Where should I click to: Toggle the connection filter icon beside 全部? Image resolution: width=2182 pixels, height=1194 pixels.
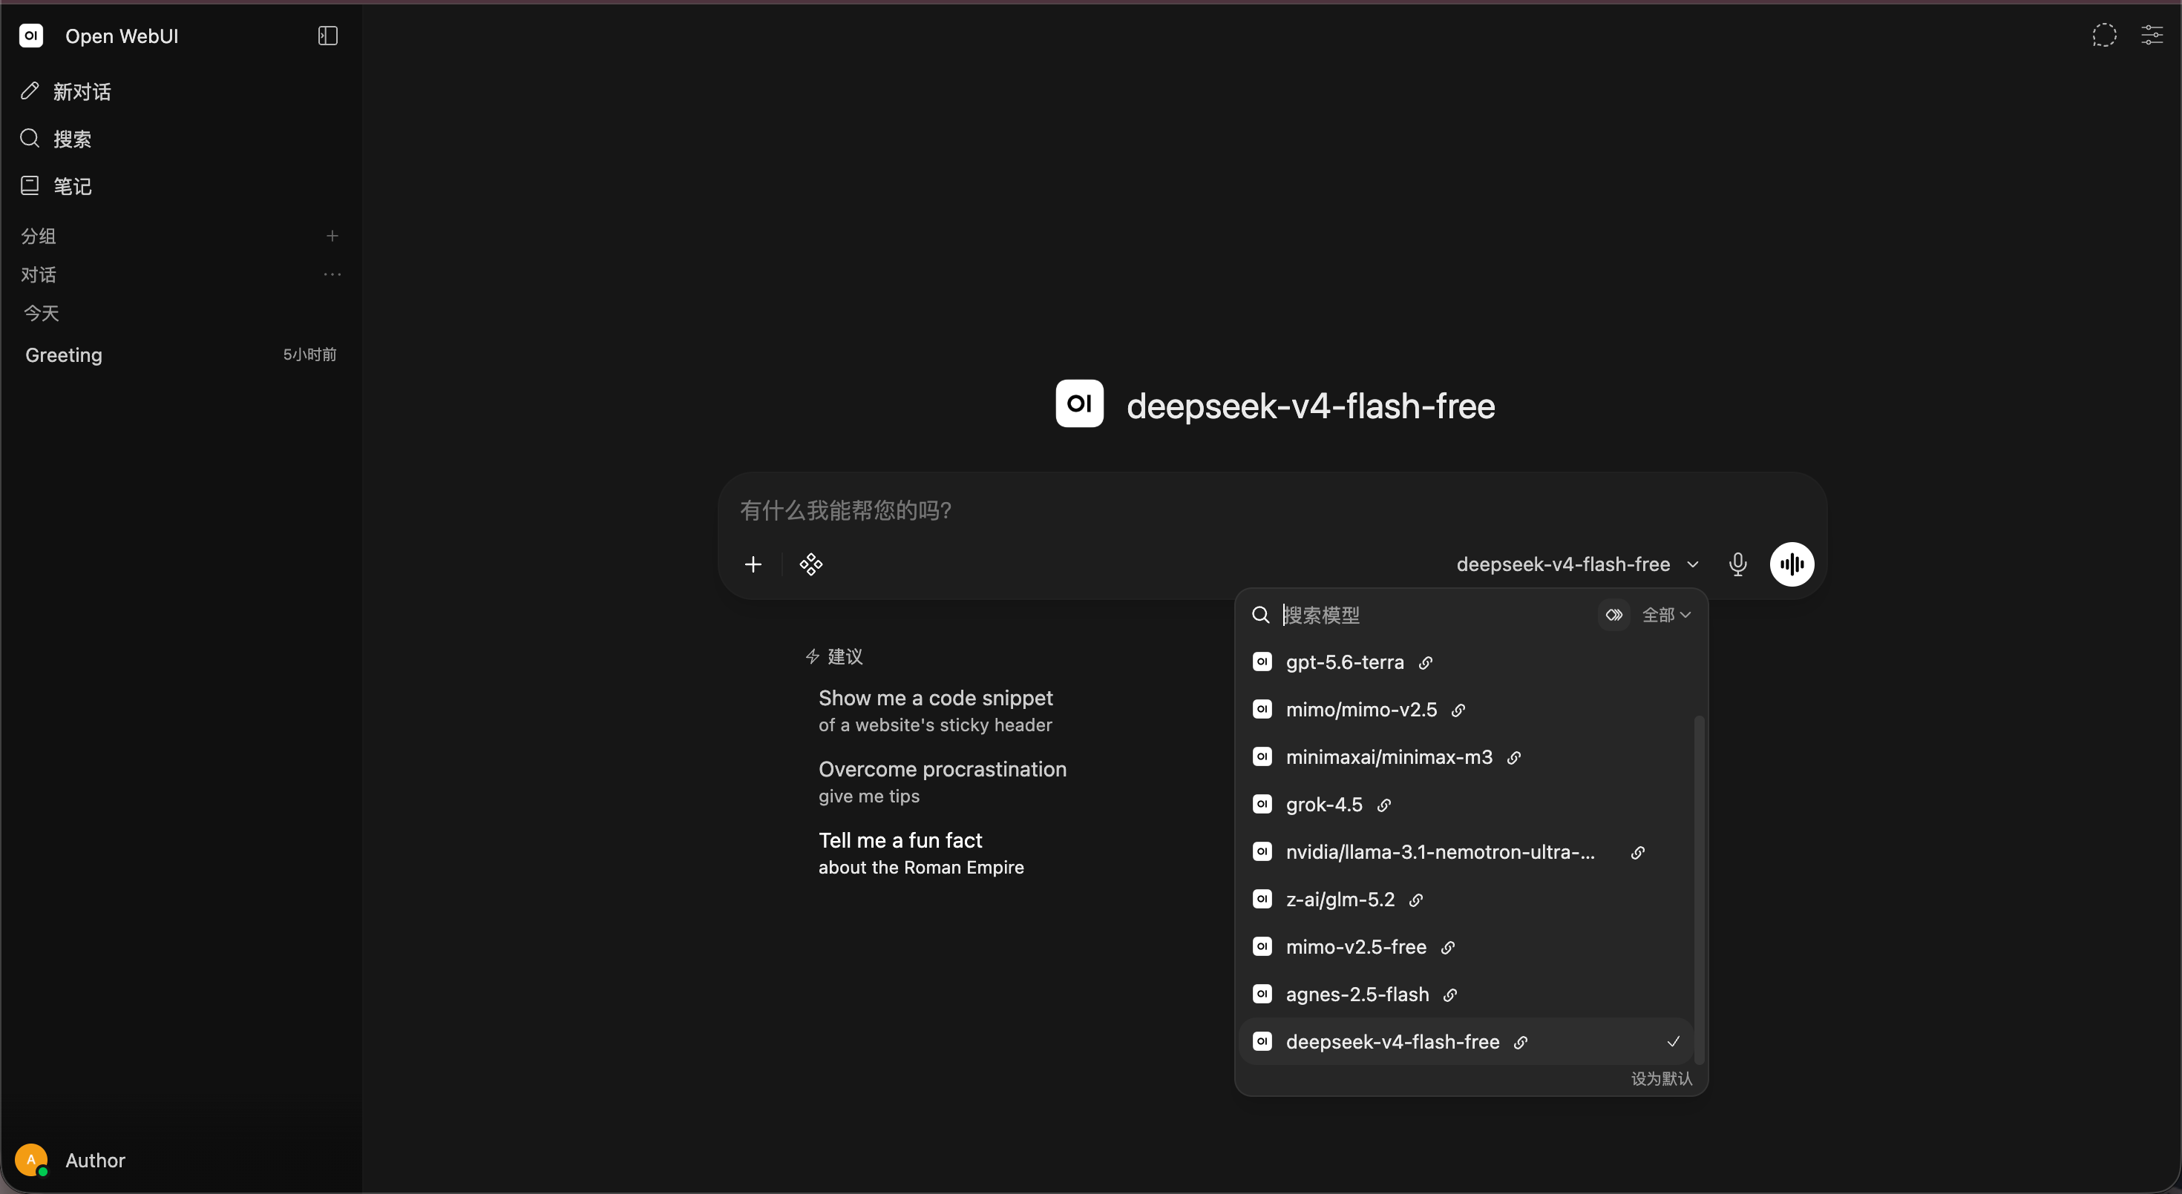coord(1613,616)
